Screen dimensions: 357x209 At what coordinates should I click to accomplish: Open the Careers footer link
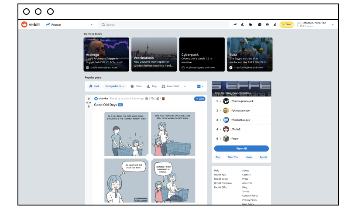(x=246, y=175)
